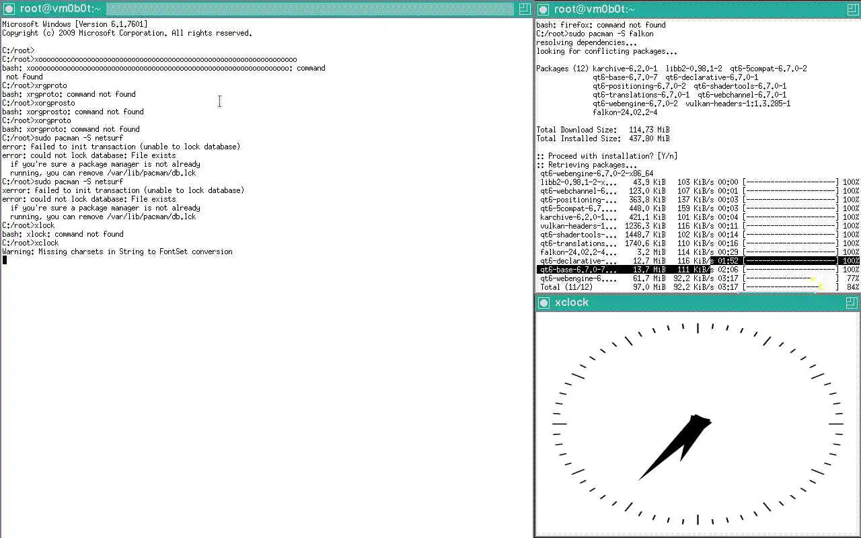The height and width of the screenshot is (538, 861).
Task: Click the qt6-shadertools download row
Action: tap(698, 235)
